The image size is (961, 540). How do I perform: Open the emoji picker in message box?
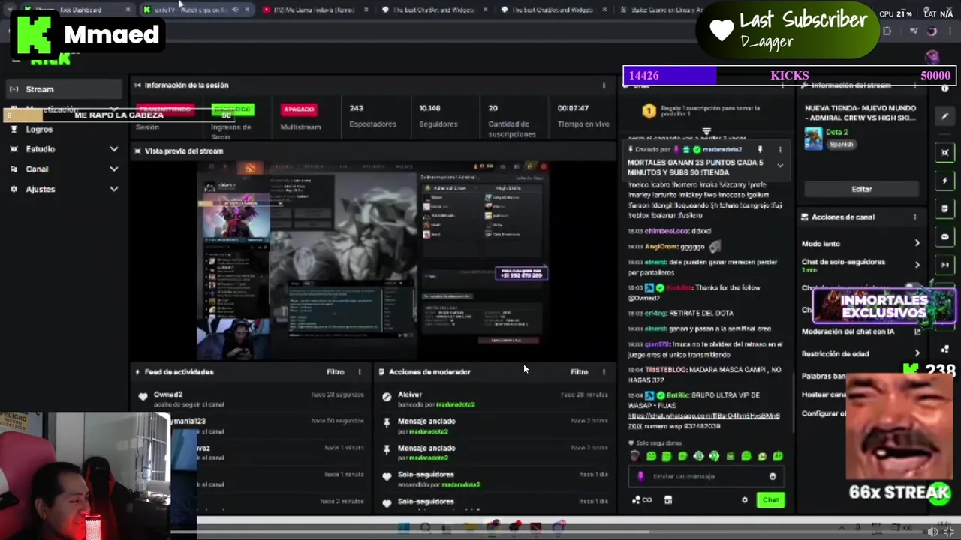pos(773,477)
